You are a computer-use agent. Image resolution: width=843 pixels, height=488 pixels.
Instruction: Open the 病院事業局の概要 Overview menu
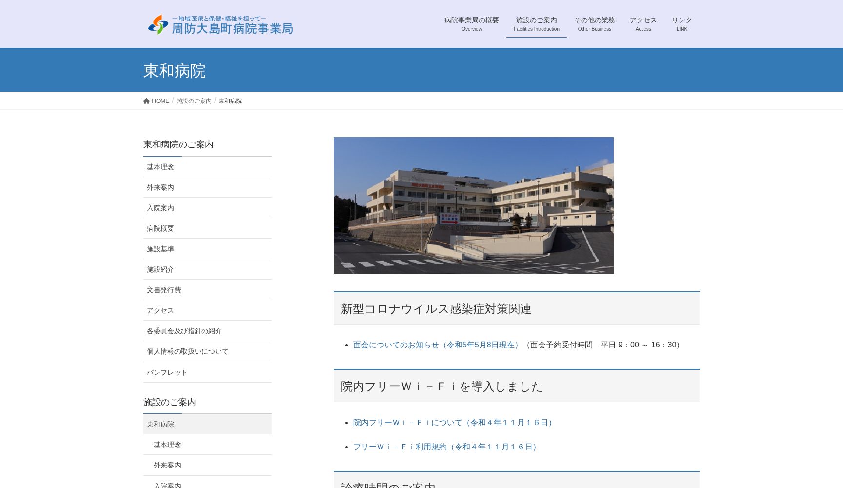(471, 23)
